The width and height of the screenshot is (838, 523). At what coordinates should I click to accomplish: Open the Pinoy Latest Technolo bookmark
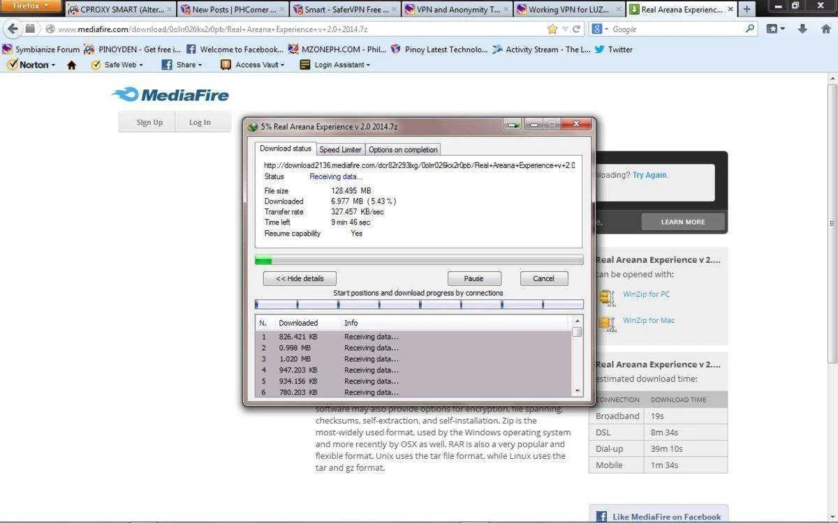point(439,50)
